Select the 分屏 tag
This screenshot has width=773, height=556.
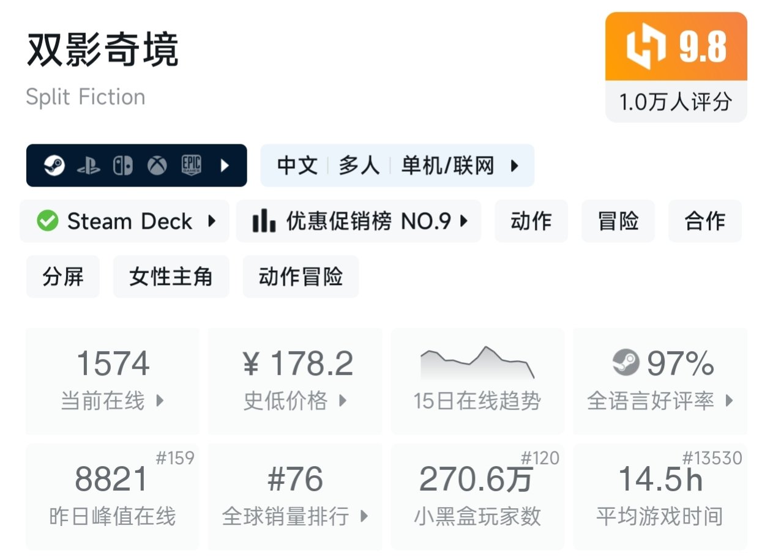pos(62,276)
